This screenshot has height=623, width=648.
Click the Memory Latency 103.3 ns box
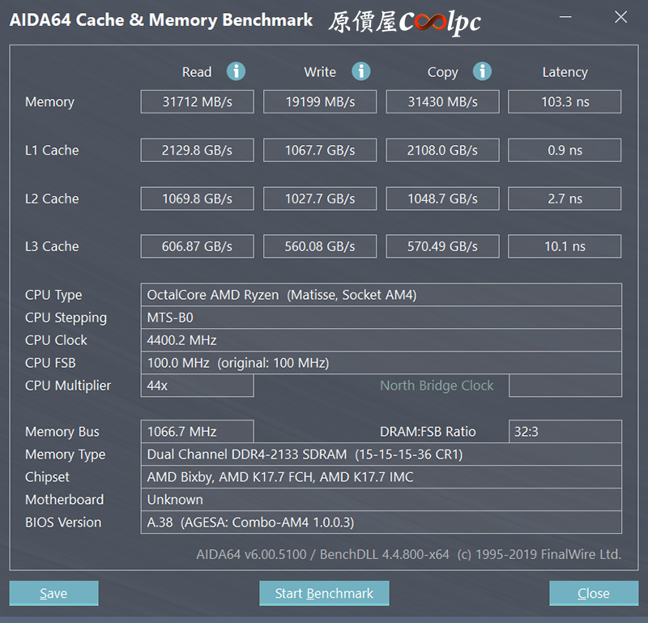565,102
